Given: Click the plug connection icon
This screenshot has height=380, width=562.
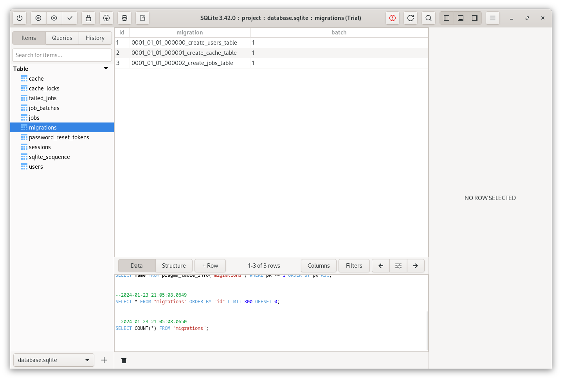Looking at the screenshot, I should [106, 18].
